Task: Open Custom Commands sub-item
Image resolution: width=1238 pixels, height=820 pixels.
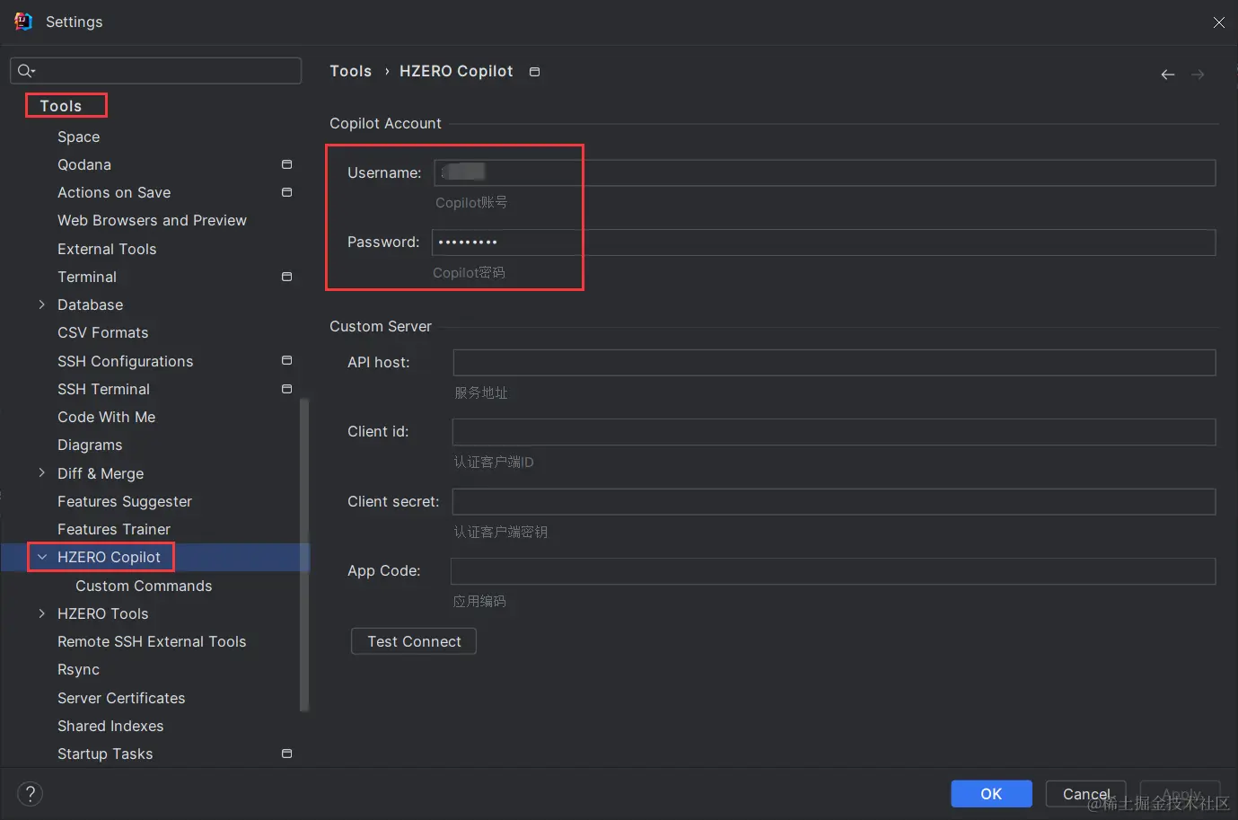Action: (x=144, y=586)
